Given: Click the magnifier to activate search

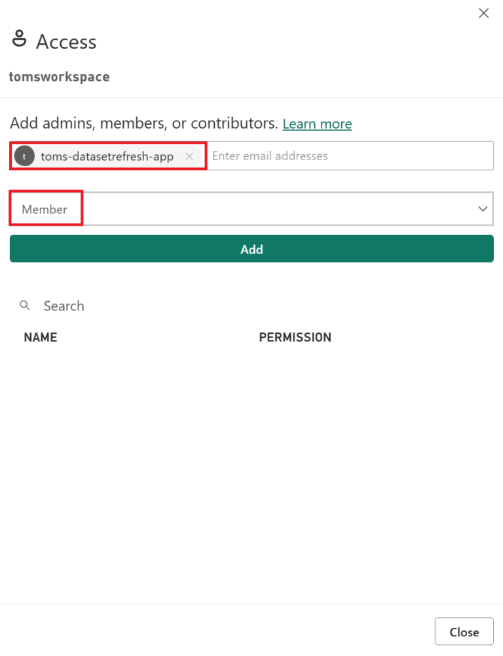Looking at the screenshot, I should tap(24, 305).
